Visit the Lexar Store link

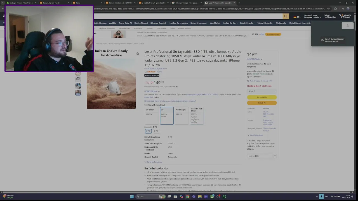pos(156,69)
